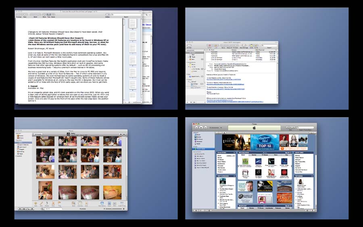Click the Rotate icon in iPhoto toolbar
The image size is (363, 227).
[47, 203]
